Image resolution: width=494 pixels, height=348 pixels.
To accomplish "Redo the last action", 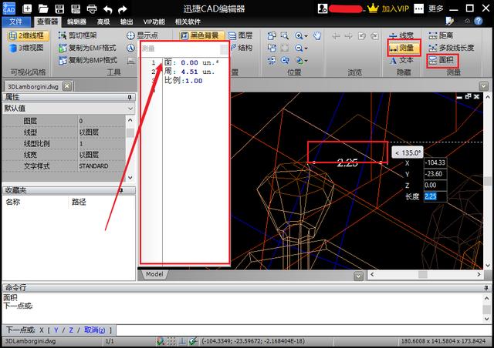I will [x=122, y=9].
